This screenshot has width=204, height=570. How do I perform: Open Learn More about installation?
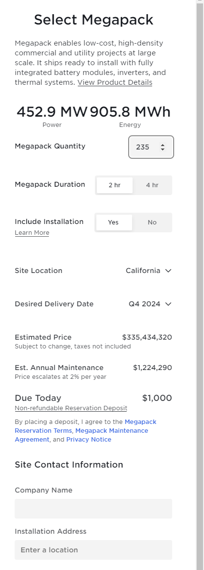[x=32, y=233]
